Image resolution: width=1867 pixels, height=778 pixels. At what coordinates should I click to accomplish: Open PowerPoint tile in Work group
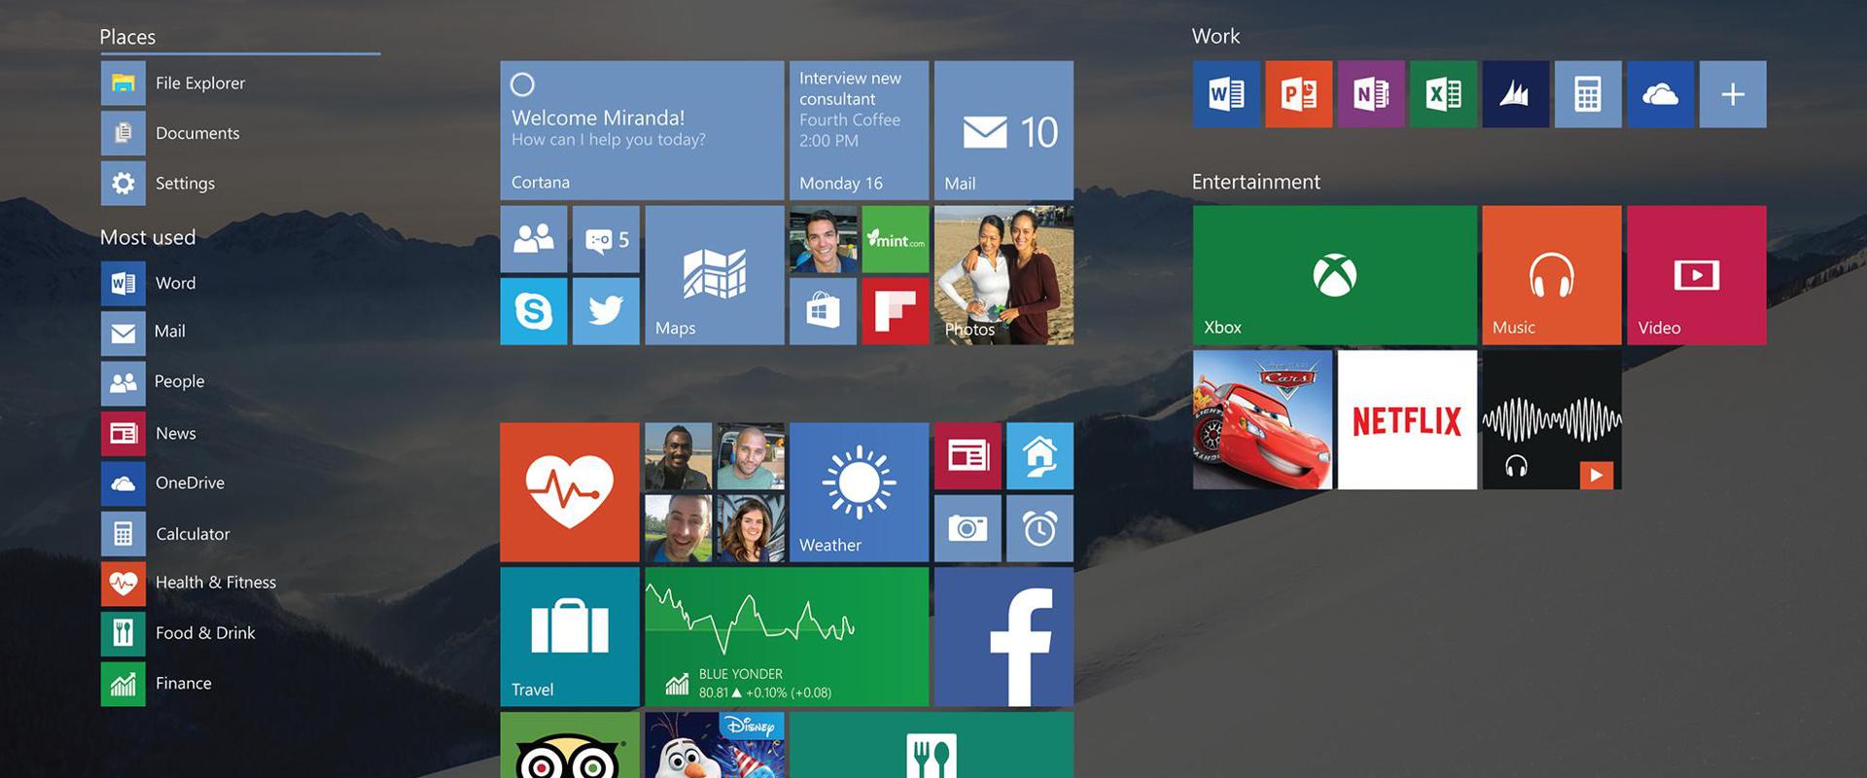(1298, 94)
